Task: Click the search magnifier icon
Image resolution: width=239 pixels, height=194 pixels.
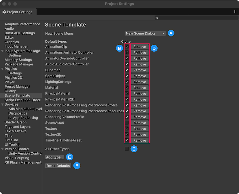Action: [157, 18]
